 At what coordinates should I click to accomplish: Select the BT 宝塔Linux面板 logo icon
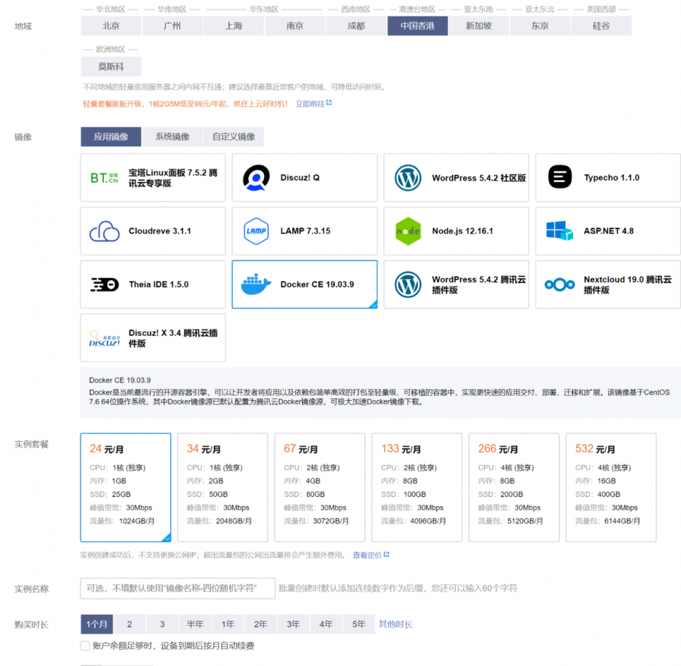104,178
